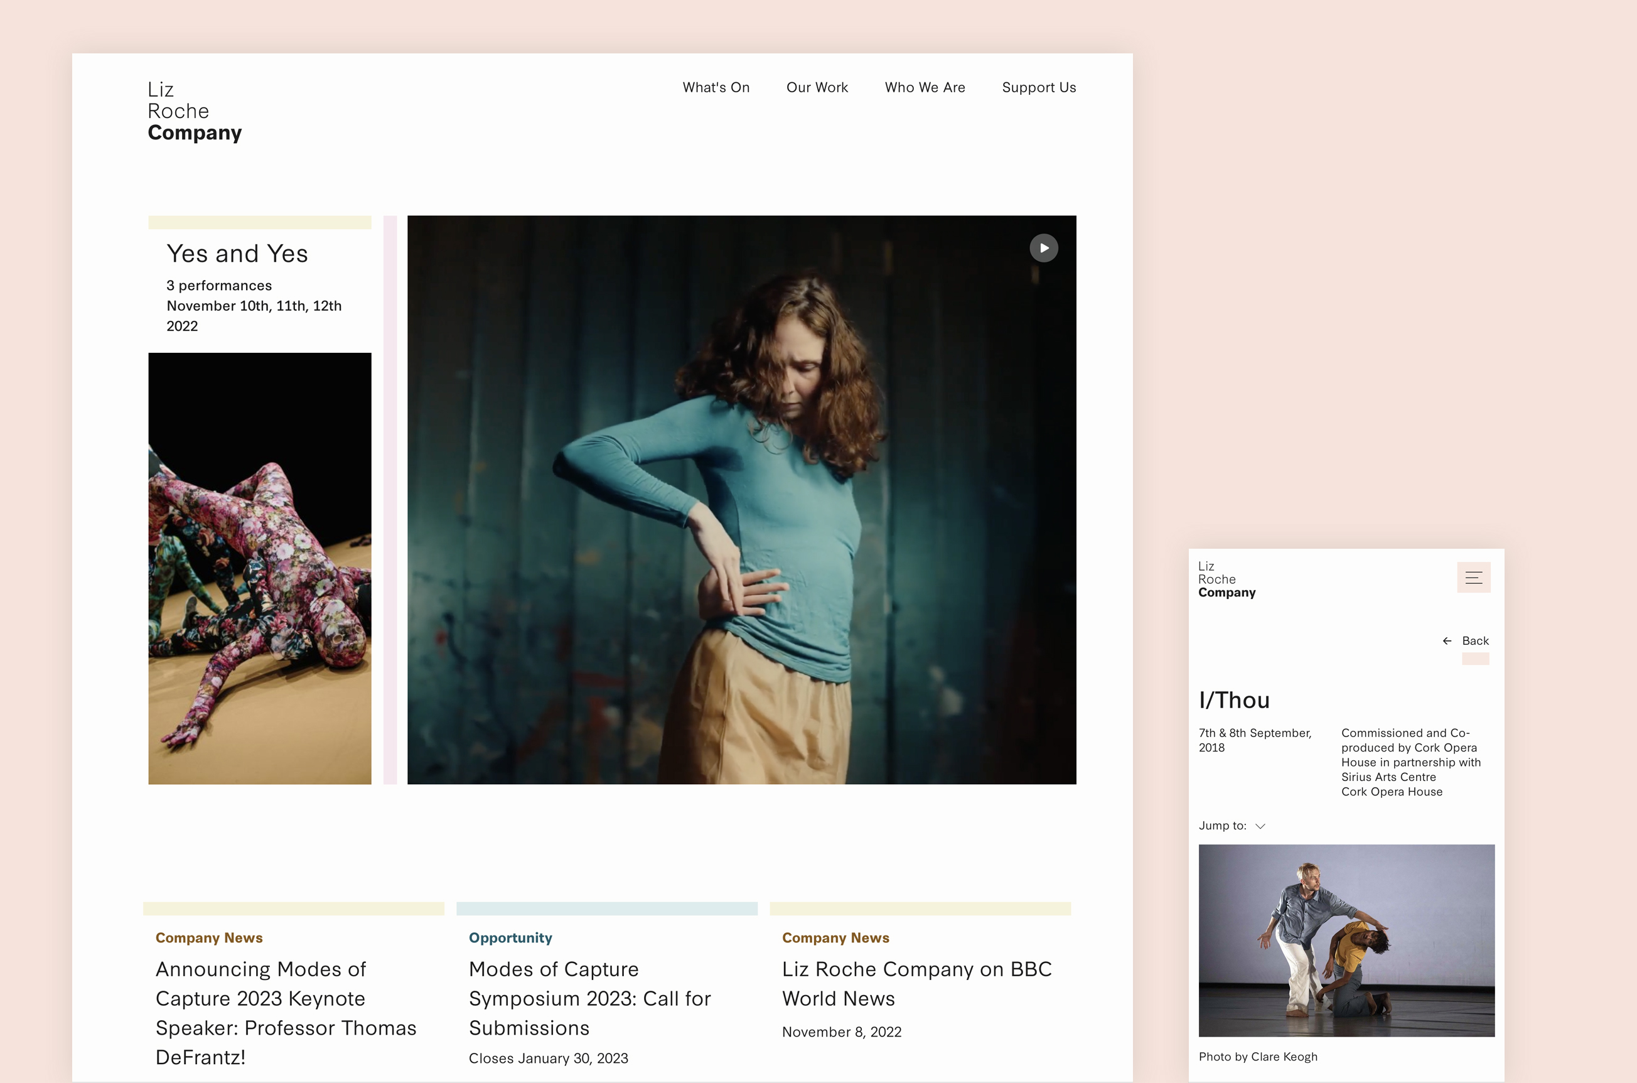This screenshot has width=1637, height=1083.
Task: Expand the Jump to chevron
Action: coord(1260,826)
